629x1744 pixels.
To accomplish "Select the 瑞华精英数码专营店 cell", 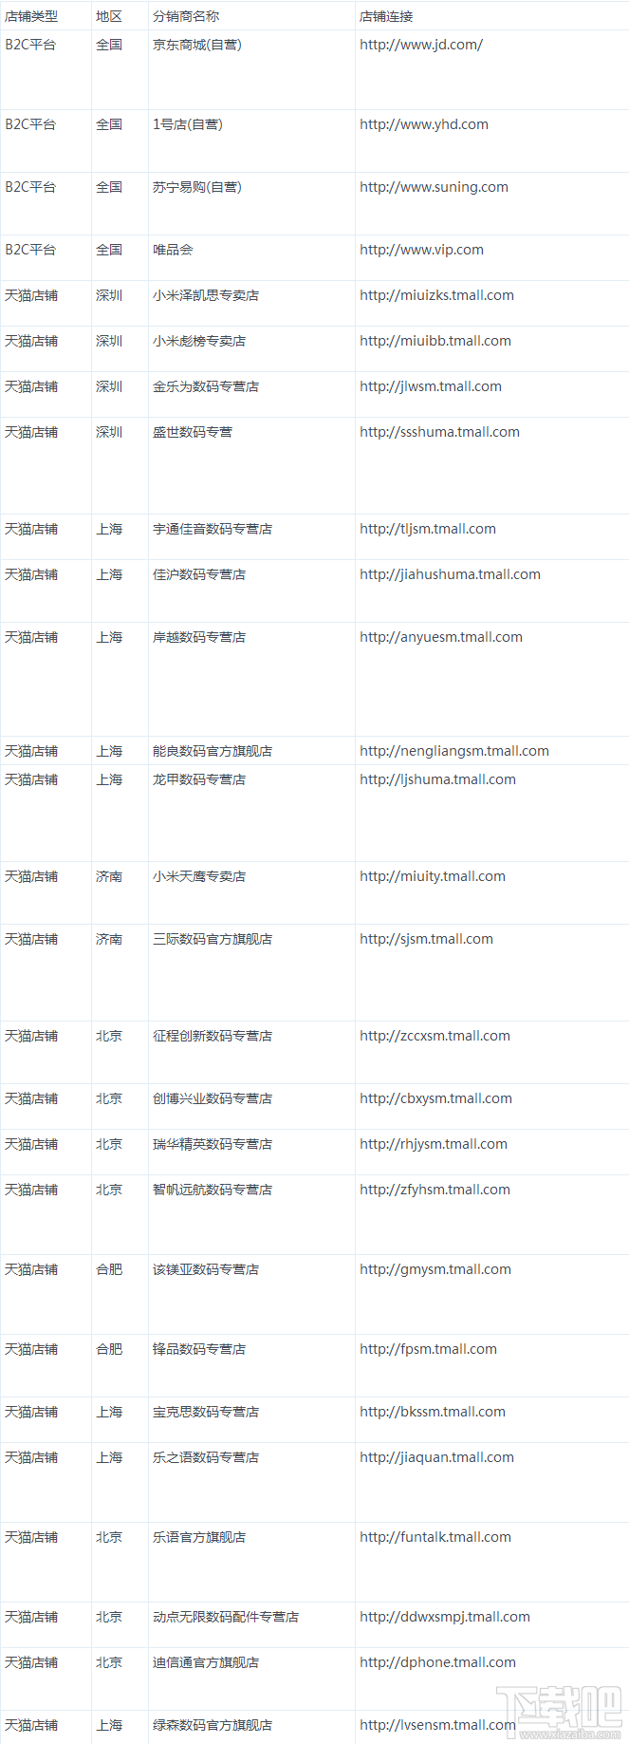I will click(213, 1144).
